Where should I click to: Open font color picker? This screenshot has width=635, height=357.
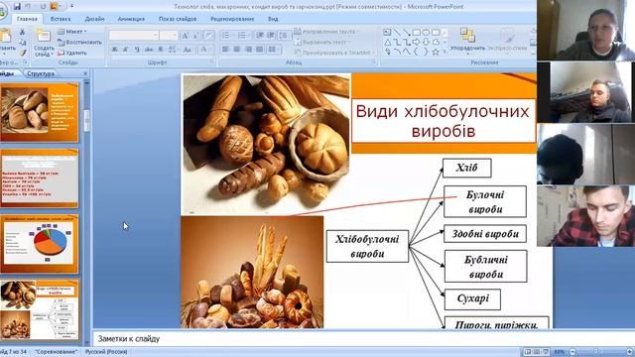(204, 50)
